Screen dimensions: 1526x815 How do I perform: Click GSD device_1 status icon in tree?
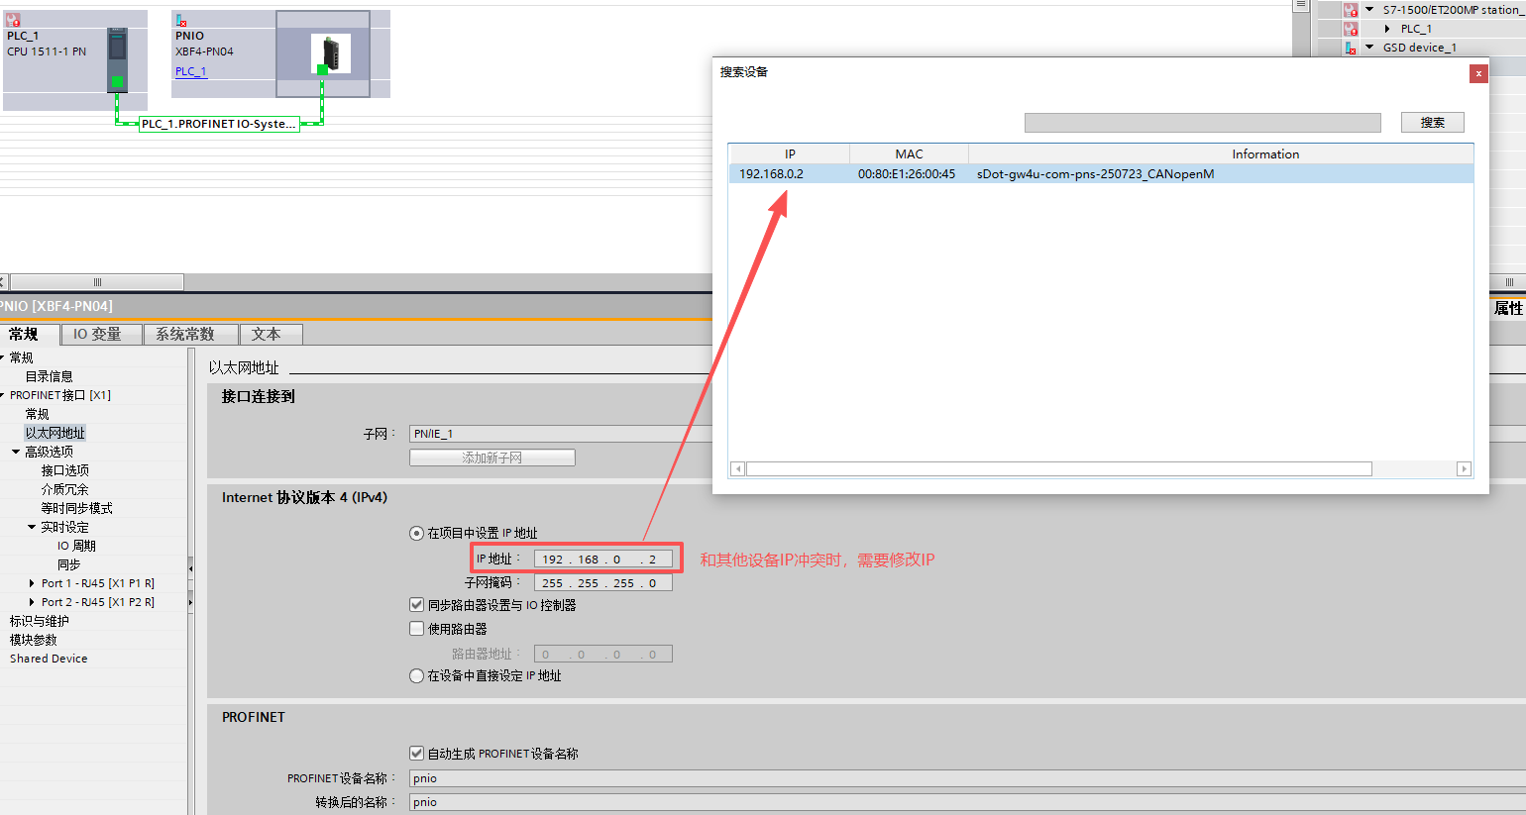tap(1351, 48)
